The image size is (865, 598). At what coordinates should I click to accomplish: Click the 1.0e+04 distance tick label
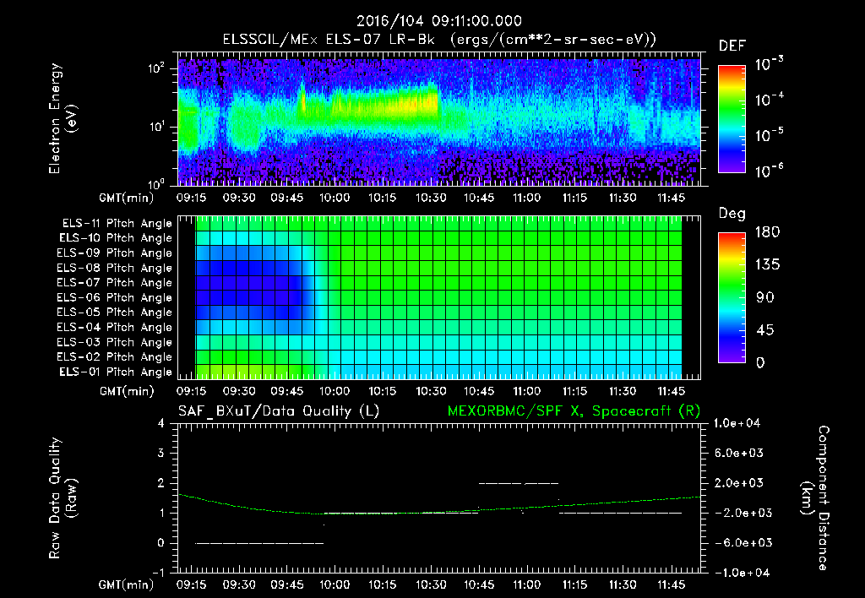click(737, 423)
